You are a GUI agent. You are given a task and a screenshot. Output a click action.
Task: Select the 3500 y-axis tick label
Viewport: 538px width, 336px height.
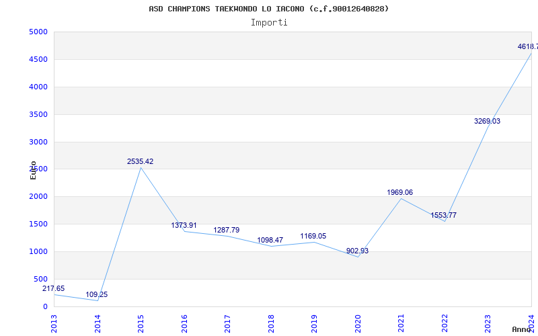tap(38, 114)
